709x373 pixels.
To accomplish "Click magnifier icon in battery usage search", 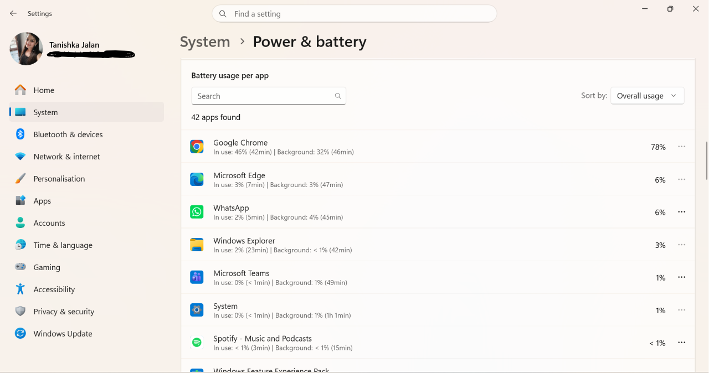I will pyautogui.click(x=338, y=96).
